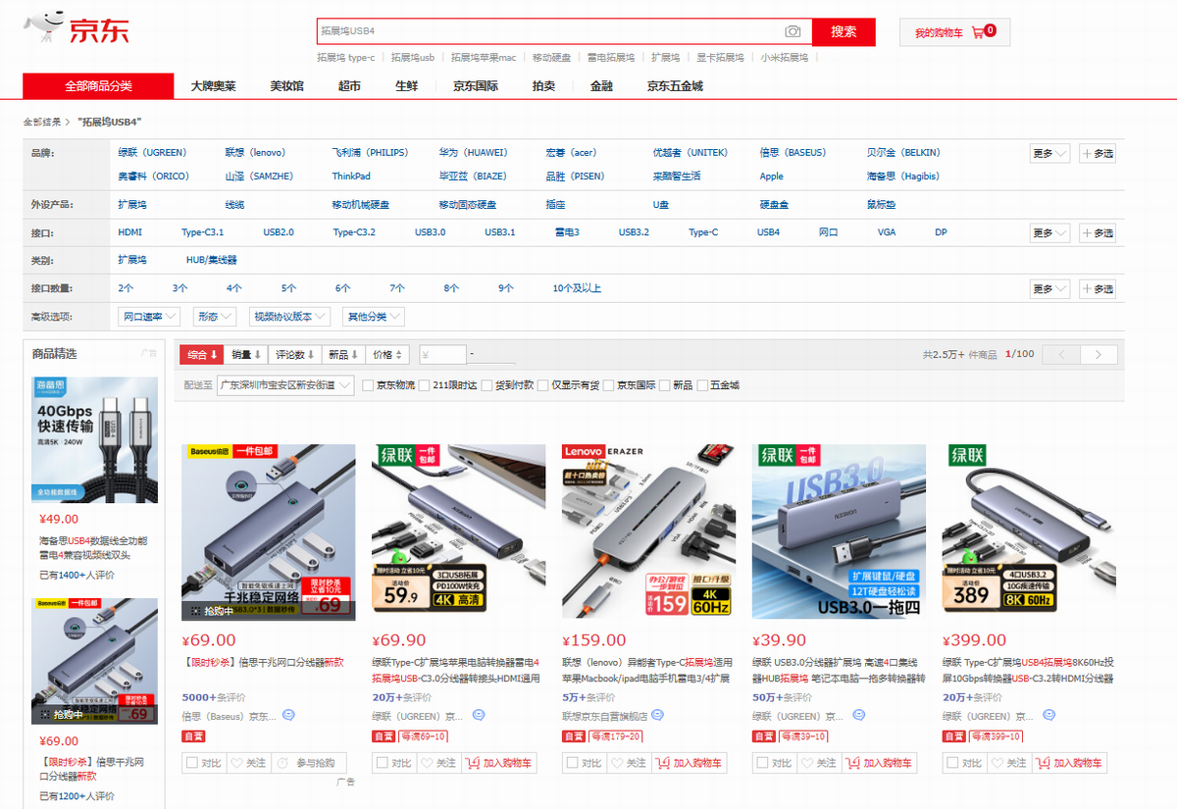This screenshot has height=809, width=1177.
Task: Open chat icon for UGREEN ¥69.90 shop
Action: click(479, 716)
